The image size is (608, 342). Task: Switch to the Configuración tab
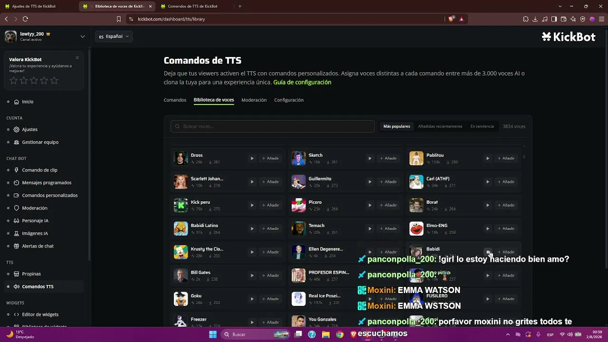click(289, 100)
